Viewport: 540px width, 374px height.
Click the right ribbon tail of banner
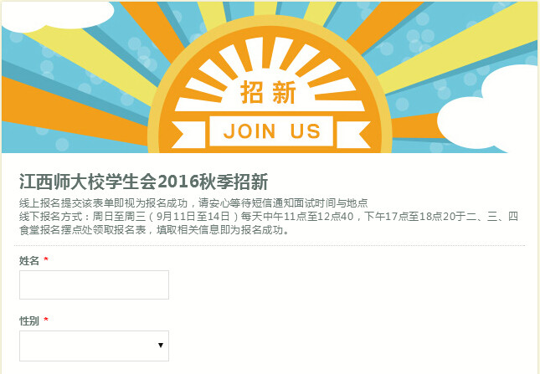353,135
